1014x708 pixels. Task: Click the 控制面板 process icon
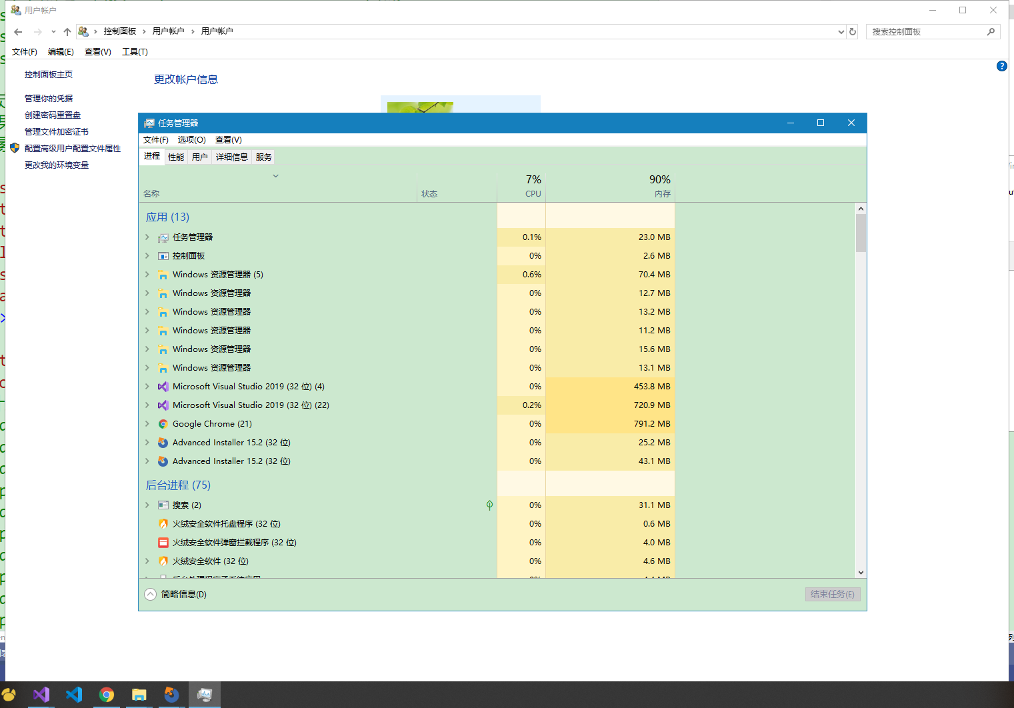click(163, 256)
